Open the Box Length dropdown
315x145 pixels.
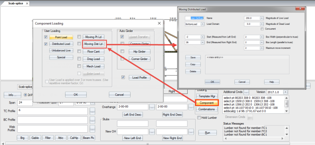coord(262,42)
